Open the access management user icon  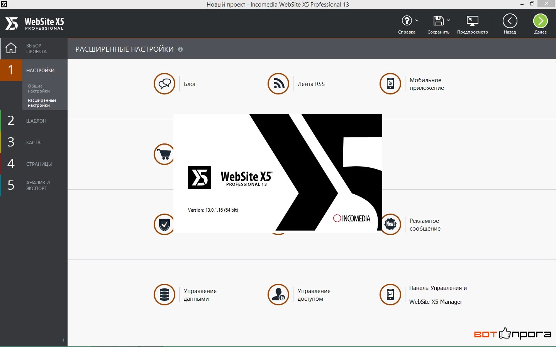278,295
